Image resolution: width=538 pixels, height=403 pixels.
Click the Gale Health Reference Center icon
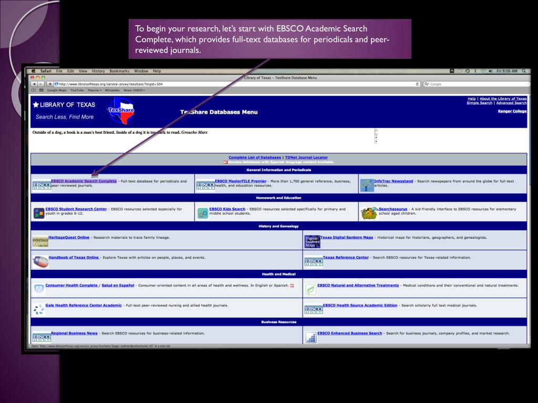39,310
